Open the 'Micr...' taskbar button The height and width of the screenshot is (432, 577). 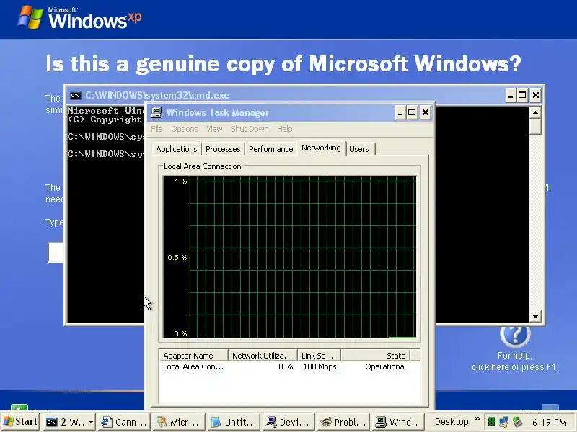[x=179, y=423]
